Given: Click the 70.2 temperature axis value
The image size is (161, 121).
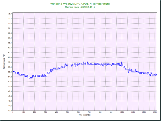Looking at the screenshot, I should click(10, 28).
